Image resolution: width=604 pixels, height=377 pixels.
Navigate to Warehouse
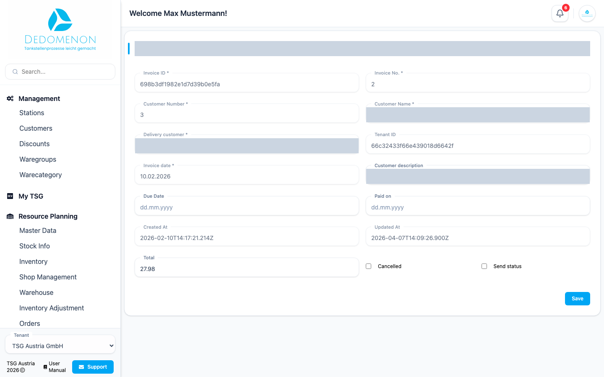tap(36, 292)
